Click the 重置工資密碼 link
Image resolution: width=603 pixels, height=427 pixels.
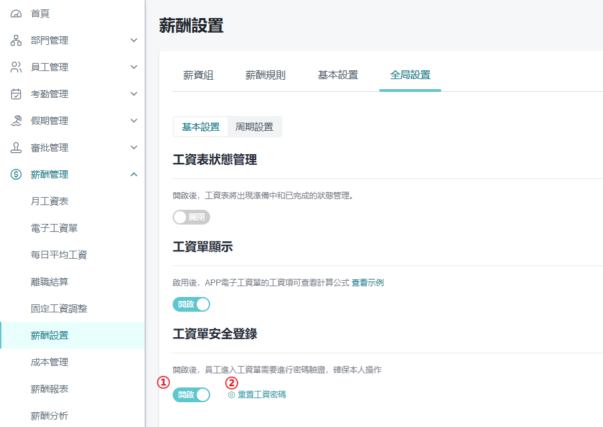point(262,395)
